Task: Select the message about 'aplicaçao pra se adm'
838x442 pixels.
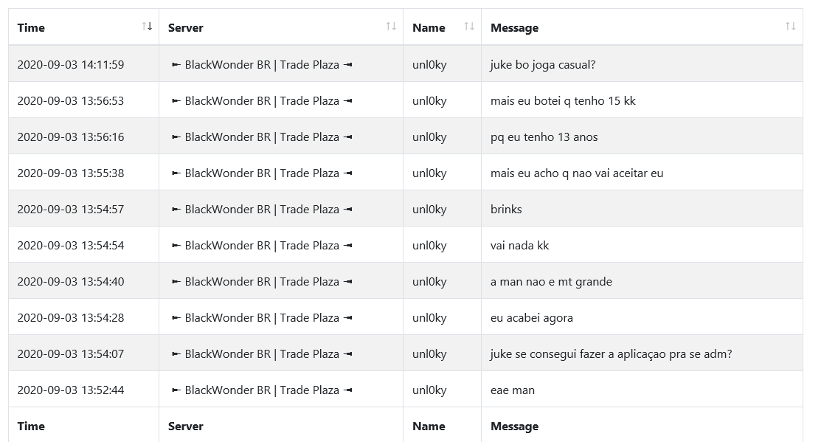Action: (x=611, y=354)
